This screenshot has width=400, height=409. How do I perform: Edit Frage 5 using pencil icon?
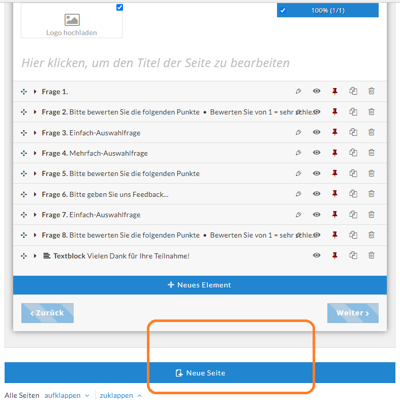(x=298, y=173)
